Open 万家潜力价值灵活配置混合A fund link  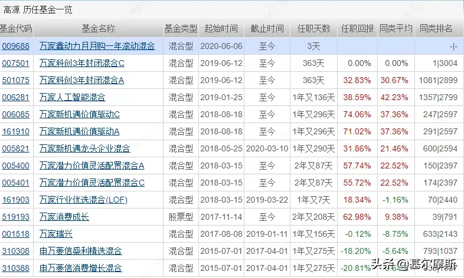coord(92,166)
